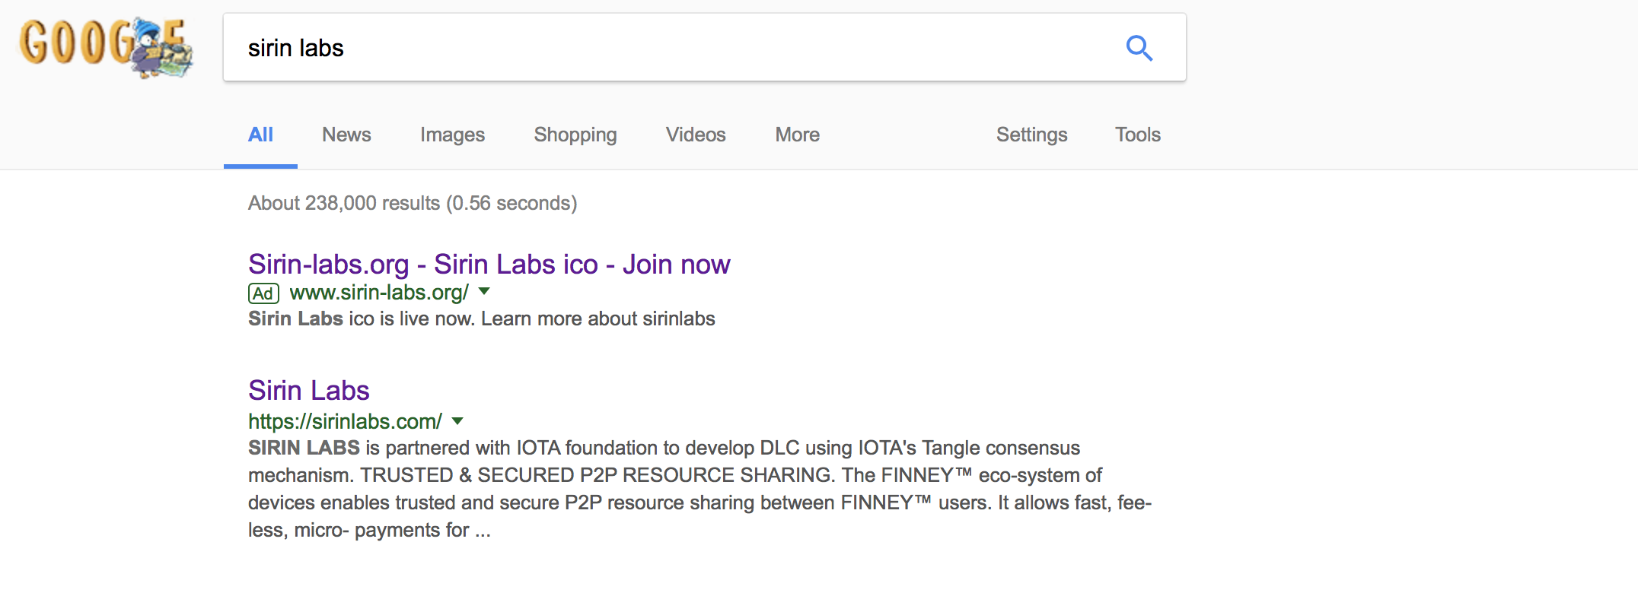Click the Ad badge label
1638x596 pixels.
(x=263, y=293)
